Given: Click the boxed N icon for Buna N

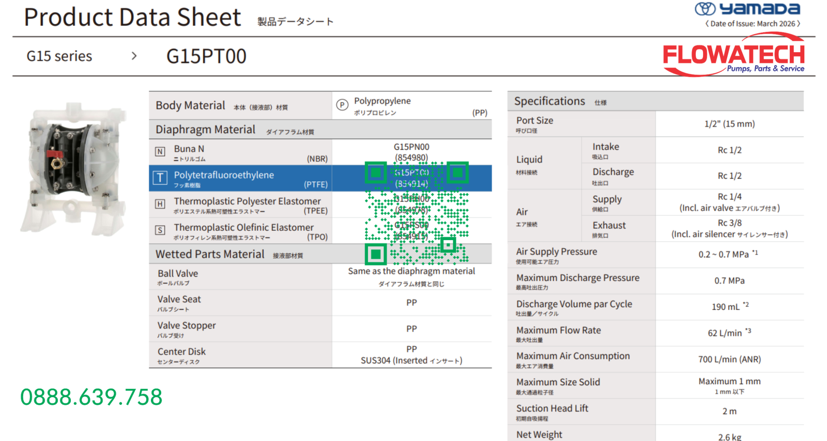Looking at the screenshot, I should 160,151.
